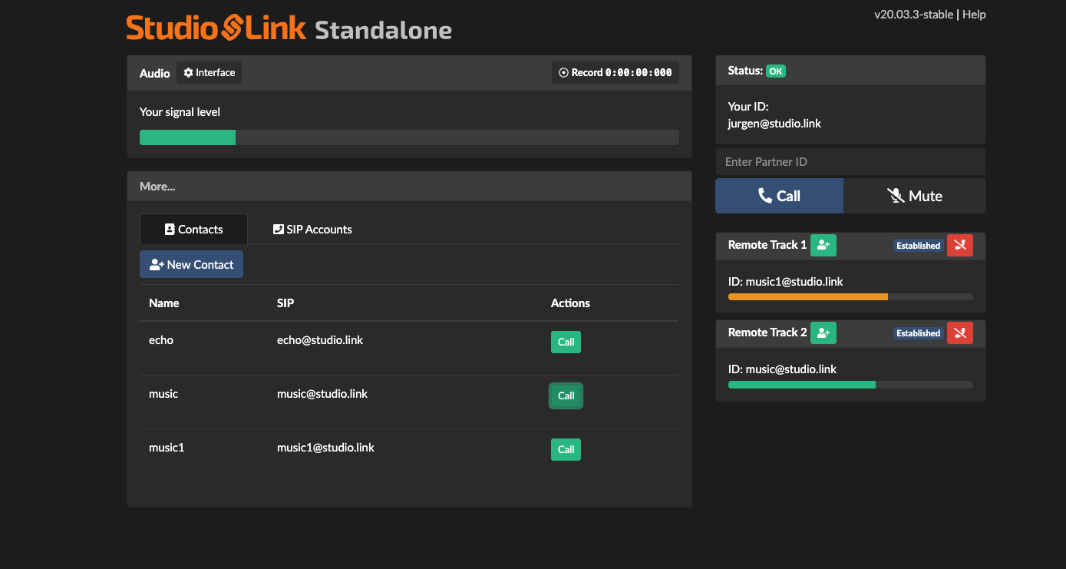Switch to the Contacts tab

point(193,230)
